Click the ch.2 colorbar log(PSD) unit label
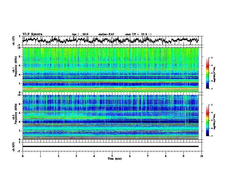Screen dimensions: 227x175 tap(215, 122)
